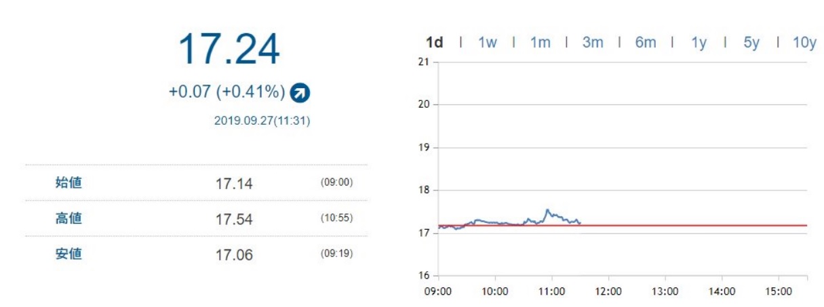The height and width of the screenshot is (307, 824).
Task: Click the low value 17.06
Action: 234,255
